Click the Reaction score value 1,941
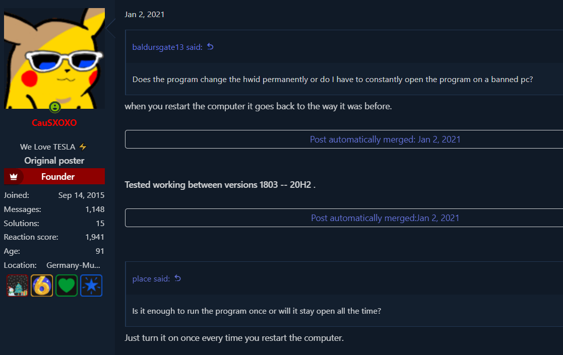Image resolution: width=563 pixels, height=355 pixels. point(95,237)
